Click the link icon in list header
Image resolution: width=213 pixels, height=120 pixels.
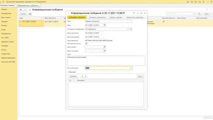[207, 10]
